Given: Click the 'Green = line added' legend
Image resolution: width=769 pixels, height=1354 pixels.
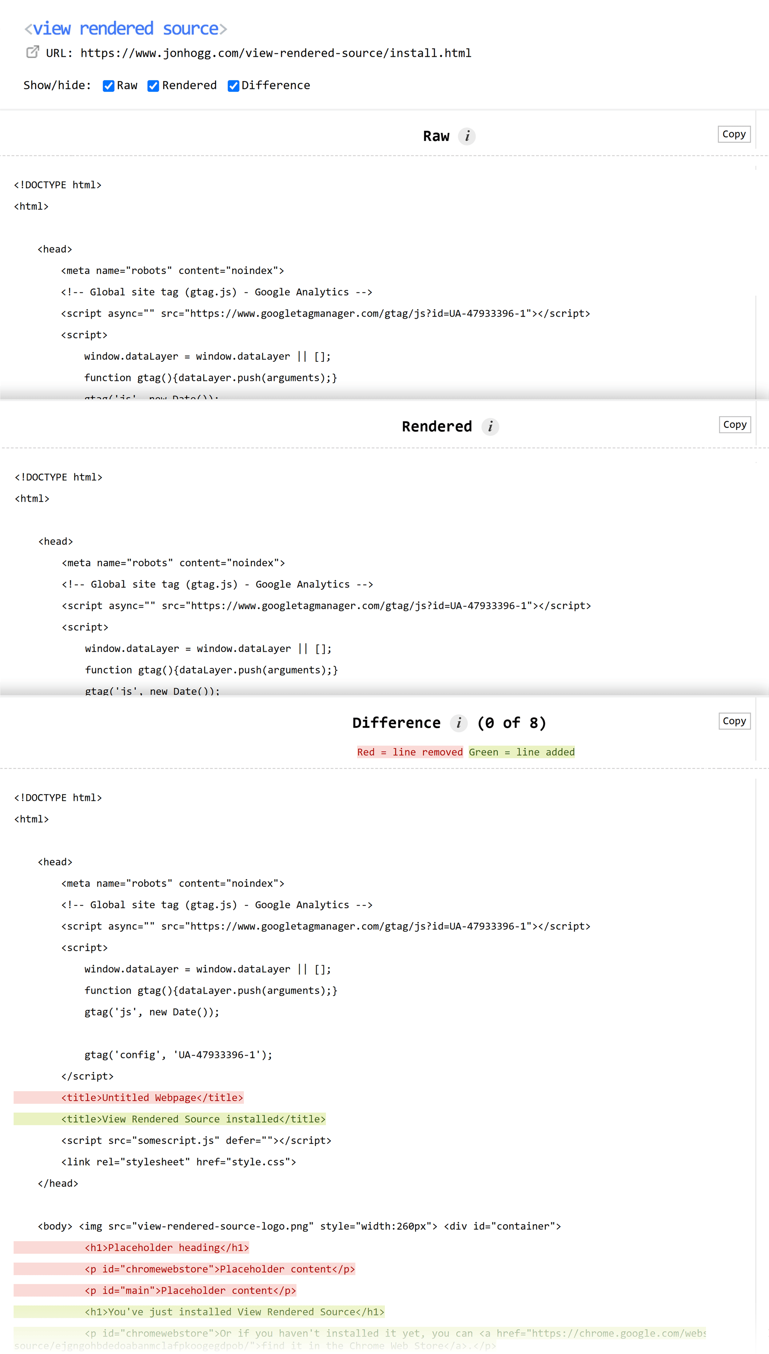Looking at the screenshot, I should click(521, 752).
